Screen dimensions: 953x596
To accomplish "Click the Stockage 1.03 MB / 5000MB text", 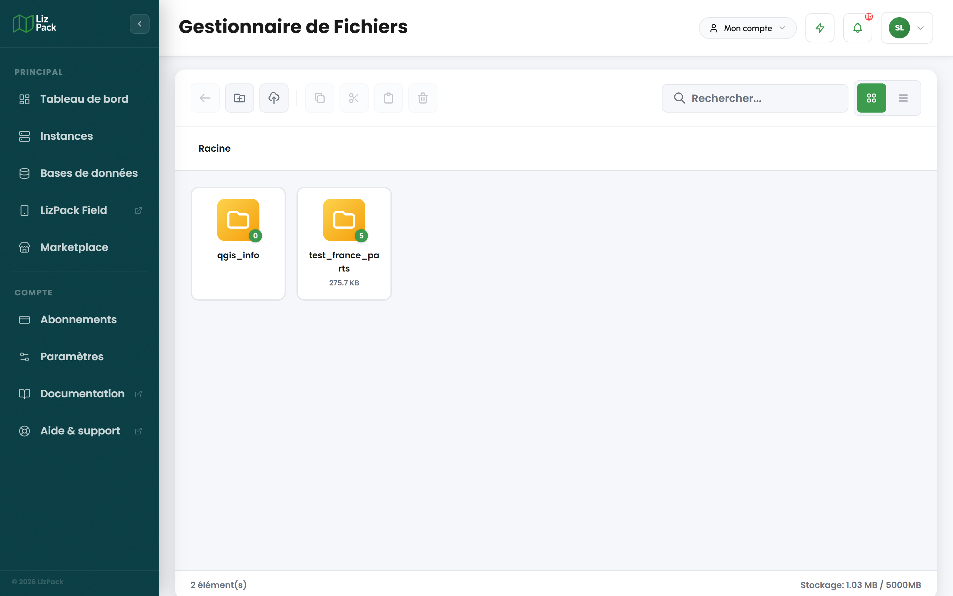I will pyautogui.click(x=860, y=585).
